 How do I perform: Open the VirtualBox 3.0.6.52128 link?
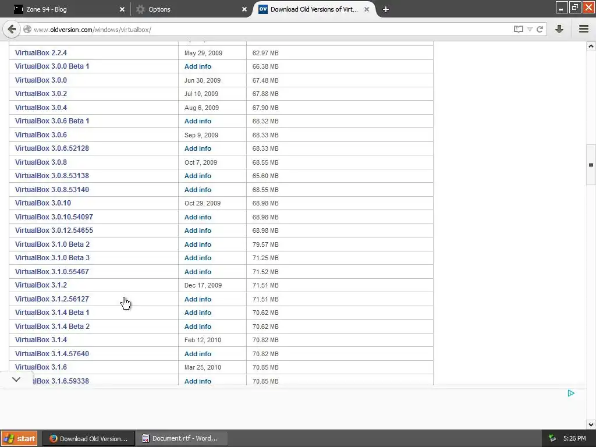tap(52, 148)
